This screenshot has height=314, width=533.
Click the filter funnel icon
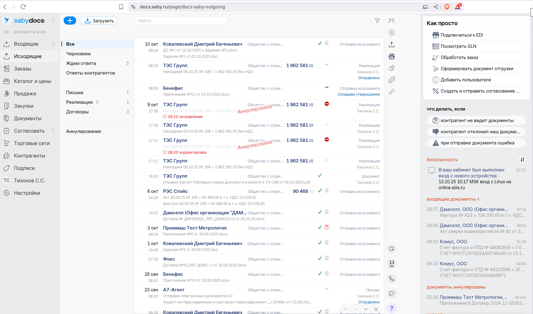click(377, 21)
